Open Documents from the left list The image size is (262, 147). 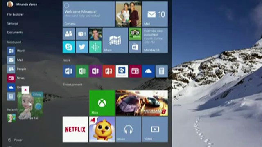(15, 32)
